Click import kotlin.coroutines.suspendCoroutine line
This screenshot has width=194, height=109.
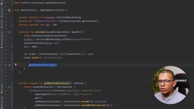(40, 3)
